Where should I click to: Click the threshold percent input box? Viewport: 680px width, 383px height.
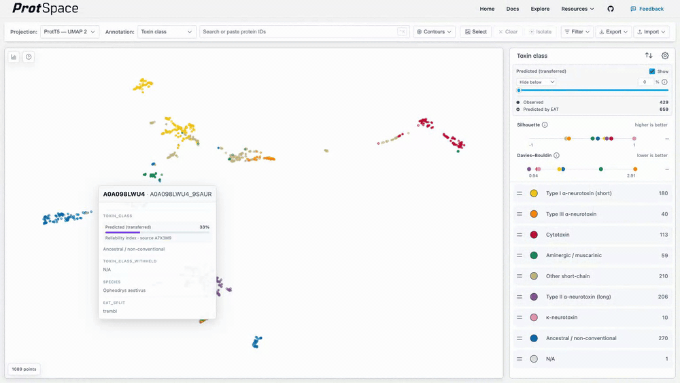646,82
